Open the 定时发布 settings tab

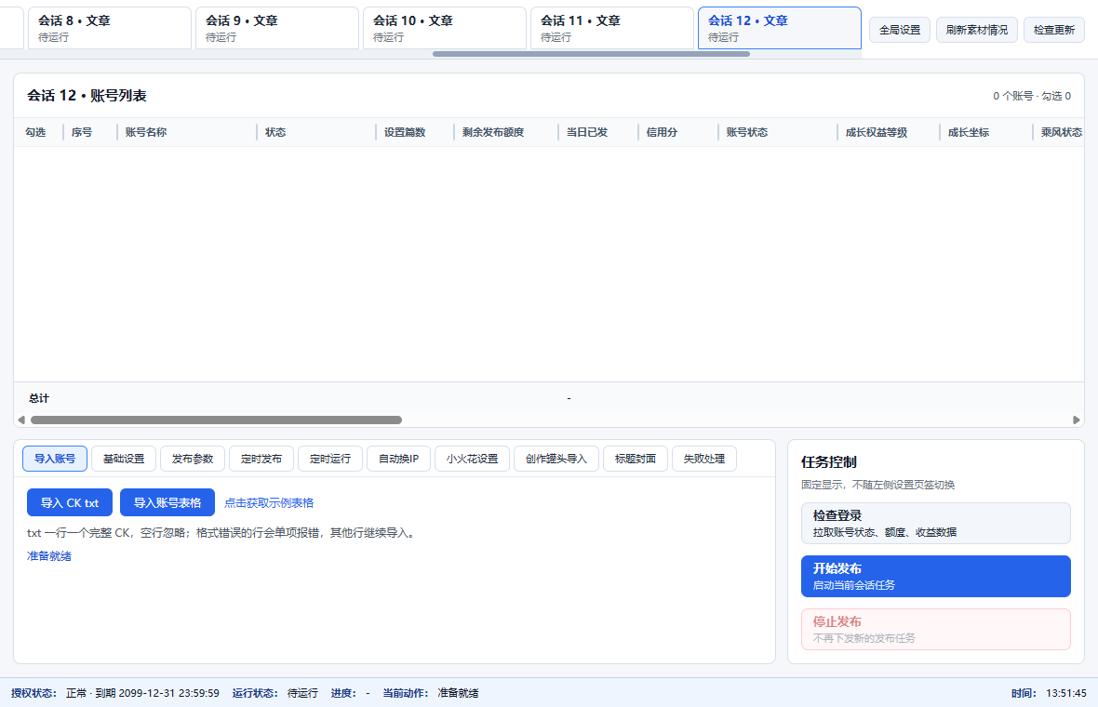pyautogui.click(x=261, y=459)
